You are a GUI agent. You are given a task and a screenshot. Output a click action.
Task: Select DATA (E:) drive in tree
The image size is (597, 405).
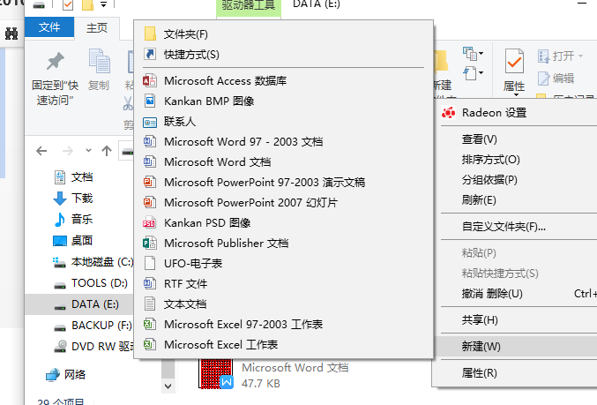79,304
